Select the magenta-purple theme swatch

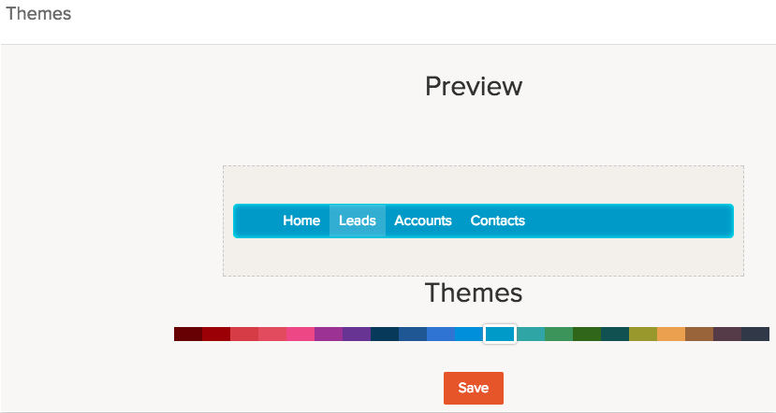[x=329, y=334]
